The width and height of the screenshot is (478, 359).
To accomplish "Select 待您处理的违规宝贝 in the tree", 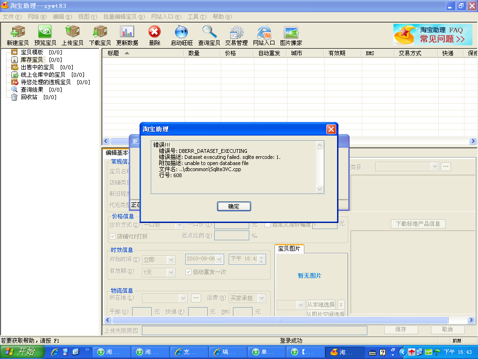I will tap(45, 82).
